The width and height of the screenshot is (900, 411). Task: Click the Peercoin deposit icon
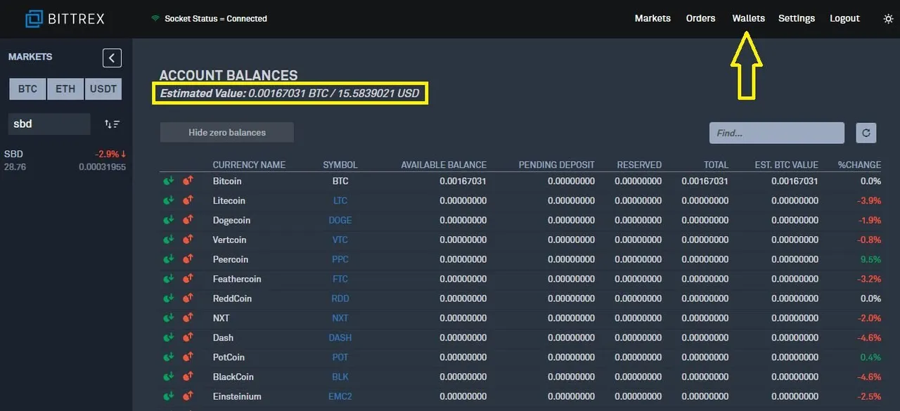(x=168, y=259)
